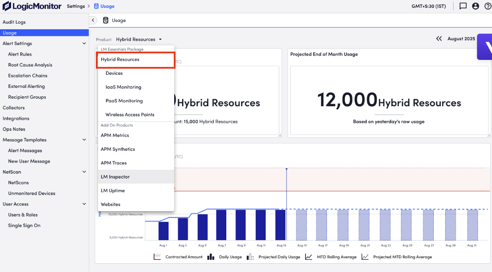Click the Aug 7 daily usage bar
The width and height of the screenshot is (492, 272).
click(x=221, y=225)
